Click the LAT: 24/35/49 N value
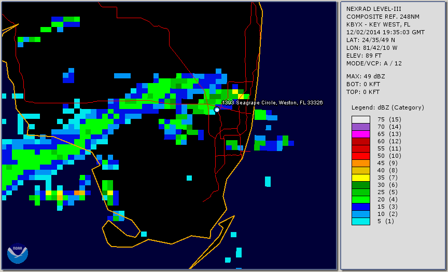This screenshot has height=272, width=448. 371,40
